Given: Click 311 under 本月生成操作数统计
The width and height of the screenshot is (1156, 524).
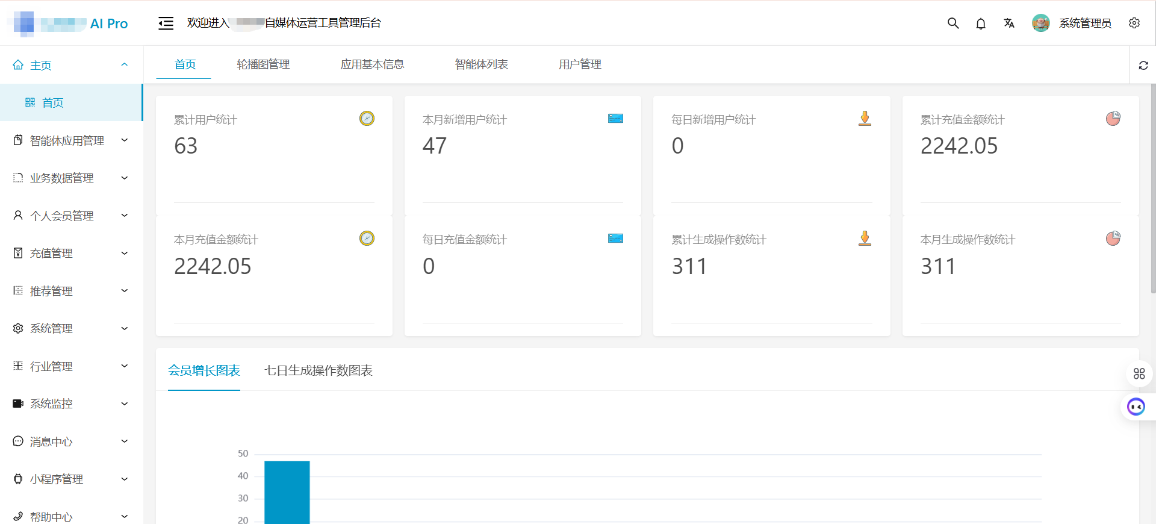Looking at the screenshot, I should click(x=938, y=266).
